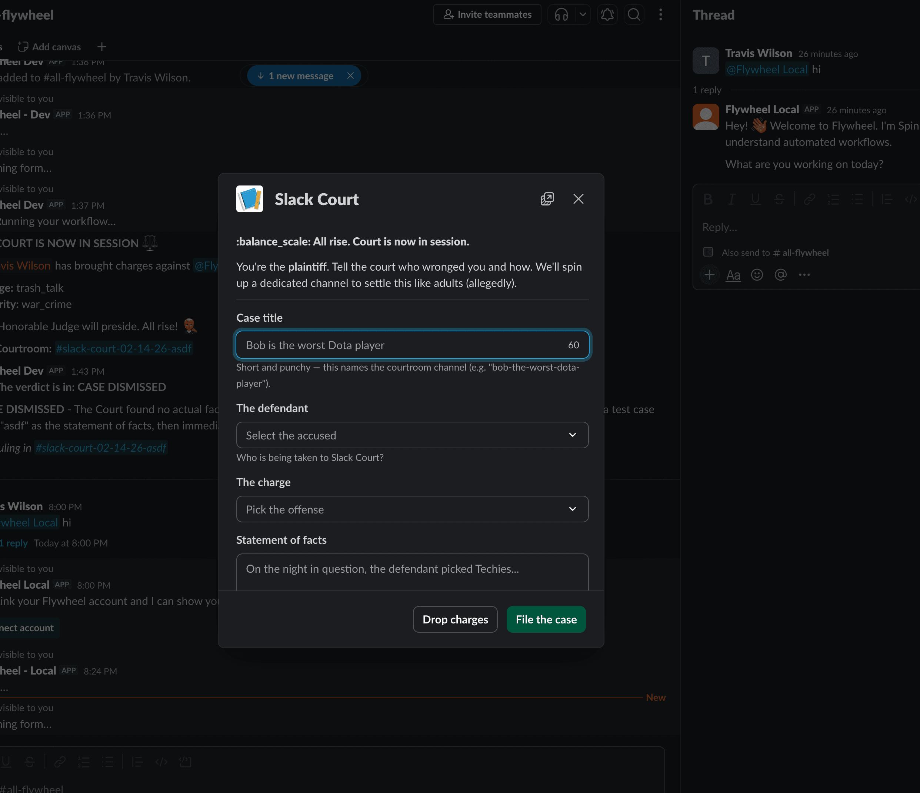The width and height of the screenshot is (920, 793).
Task: Insert link in thread reply toolbar
Action: tap(809, 199)
